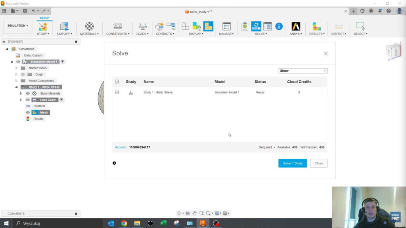Collapse the Study 1 - Static Stress node

(x=16, y=87)
